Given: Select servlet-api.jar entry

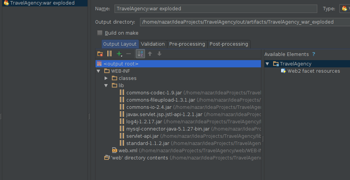Looking at the screenshot, I should point(142,136).
